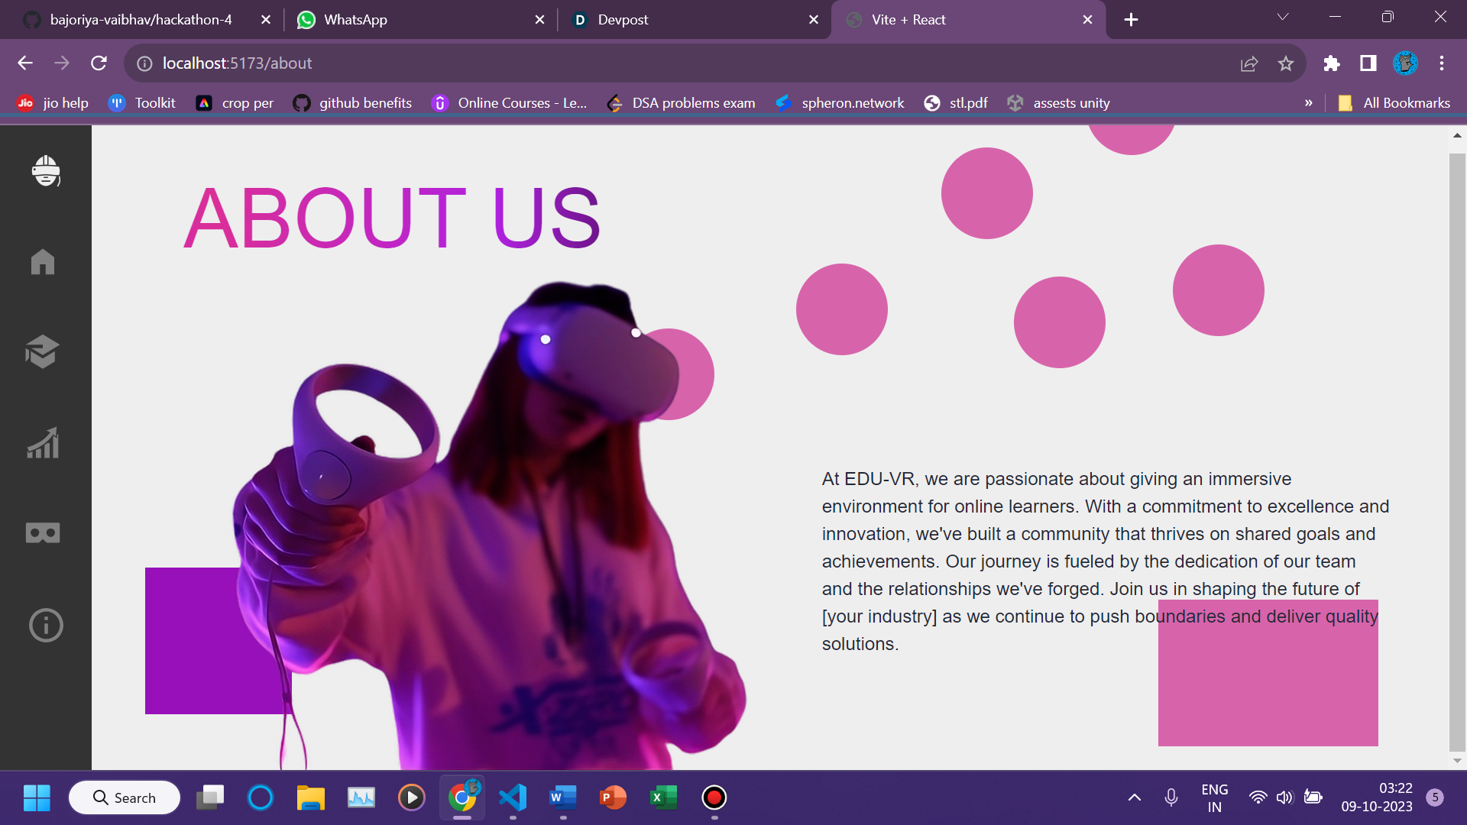The image size is (1467, 825).
Task: Open the courses graduation cap icon
Action: click(42, 351)
